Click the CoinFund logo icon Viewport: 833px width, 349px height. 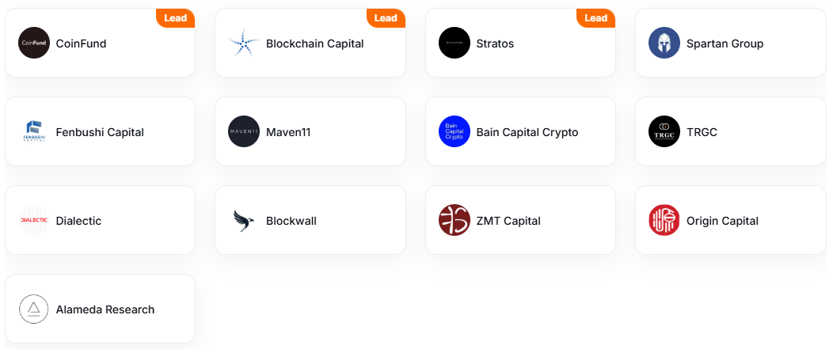click(34, 43)
